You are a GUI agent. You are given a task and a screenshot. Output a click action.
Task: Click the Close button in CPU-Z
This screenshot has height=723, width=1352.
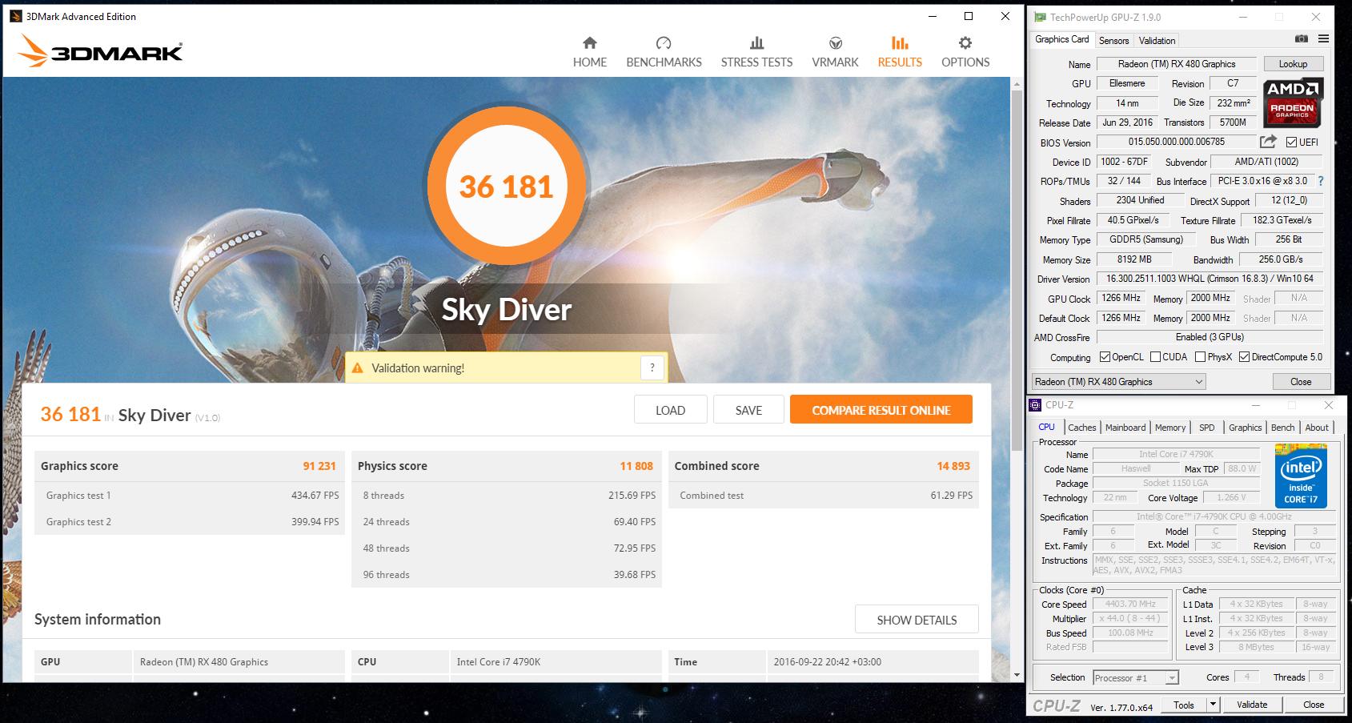pos(1314,705)
